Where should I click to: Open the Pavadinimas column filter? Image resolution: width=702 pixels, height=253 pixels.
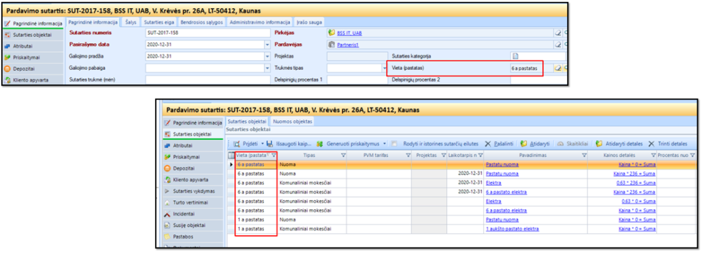pyautogui.click(x=584, y=156)
